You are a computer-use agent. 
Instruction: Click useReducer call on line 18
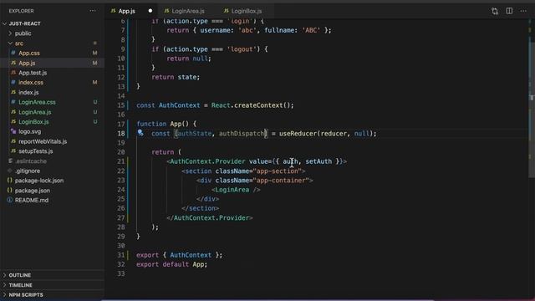pyautogui.click(x=298, y=134)
